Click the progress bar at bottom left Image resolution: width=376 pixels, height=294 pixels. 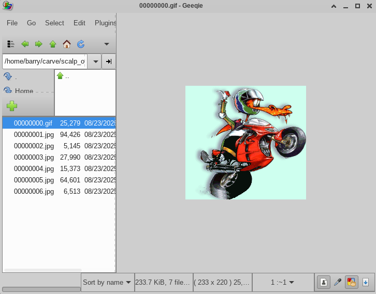(x=41, y=289)
